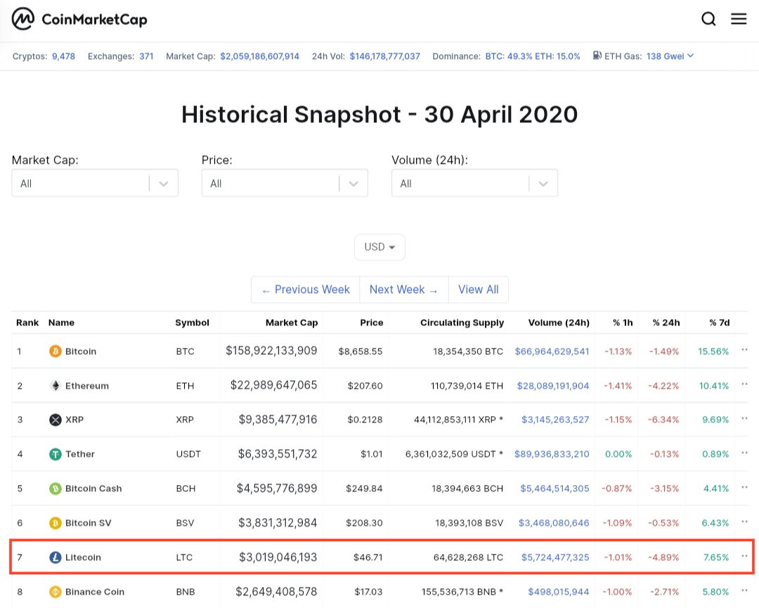This screenshot has height=608, width=759.
Task: Open more options dots for Bitcoin SV row
Action: (x=744, y=522)
